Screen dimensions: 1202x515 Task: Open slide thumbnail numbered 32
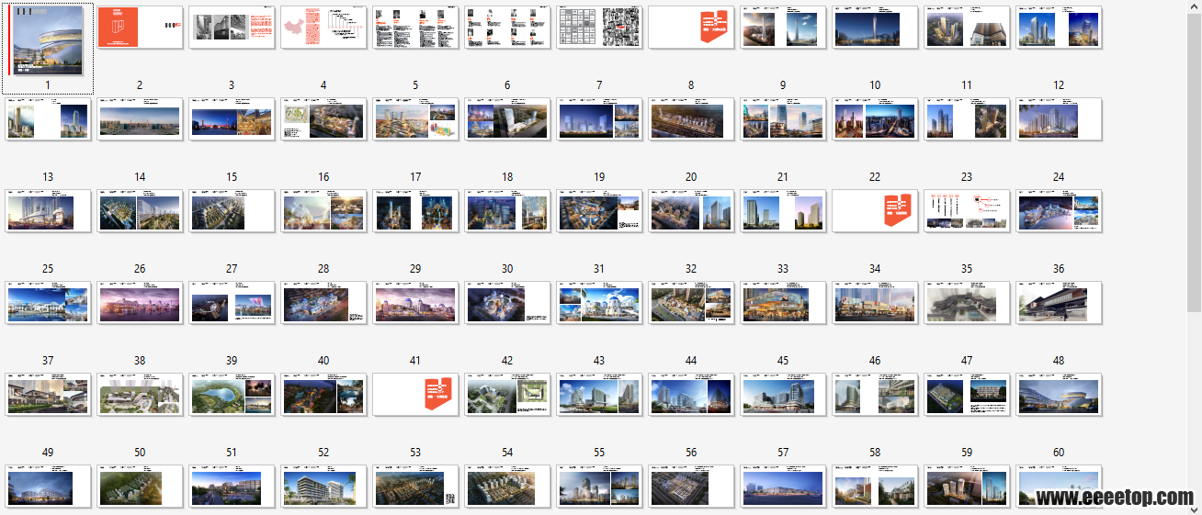tap(691, 211)
